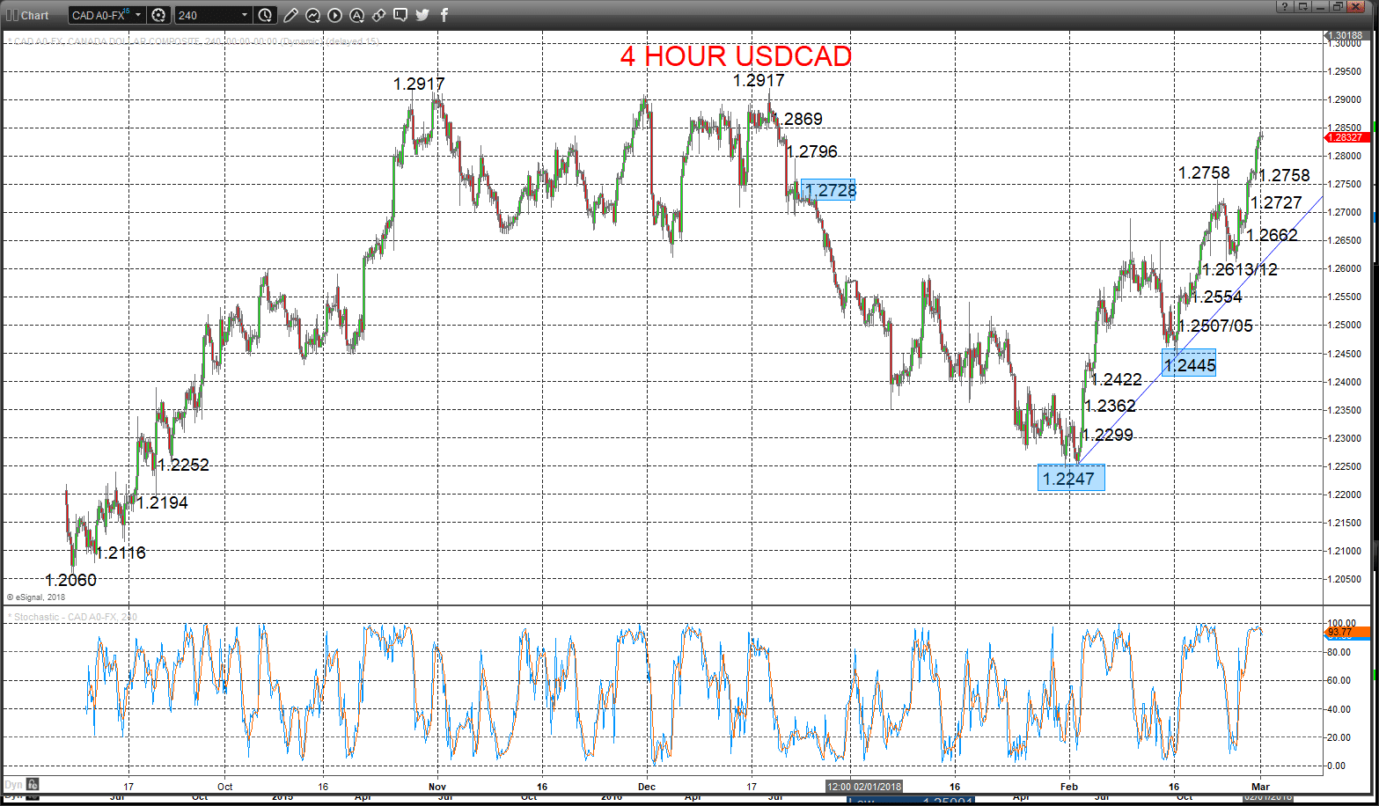Viewport: 1379px width, 806px height.
Task: Click the eSignal 2018 copyright text
Action: (x=36, y=597)
